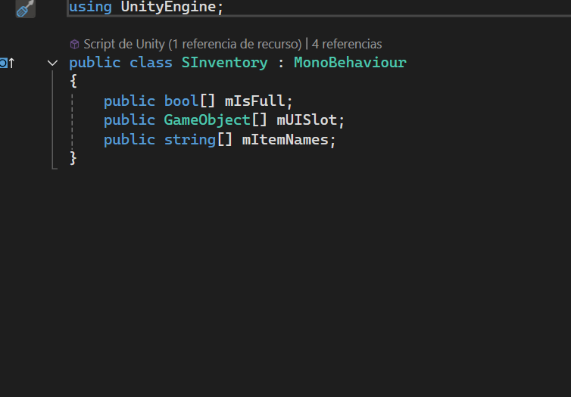The height and width of the screenshot is (397, 571).
Task: Click the MonoBehaviour base class name
Action: [350, 63]
